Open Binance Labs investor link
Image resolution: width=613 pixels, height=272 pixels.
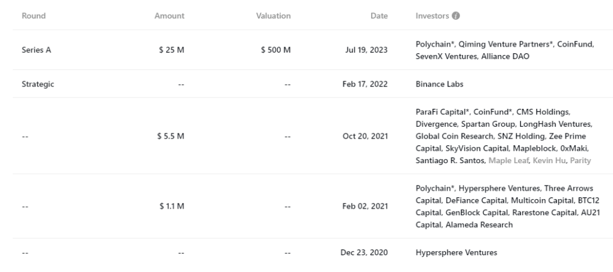(x=439, y=84)
